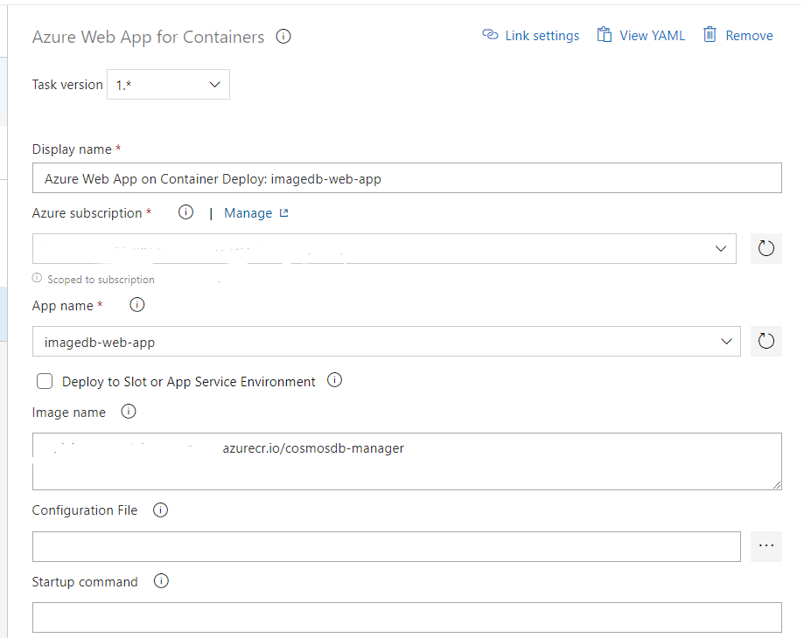Expand the Azure subscription dropdown

coord(383,248)
